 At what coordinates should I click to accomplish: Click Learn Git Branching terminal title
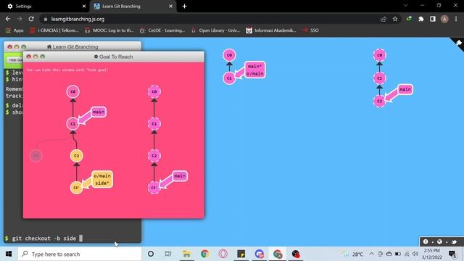72,46
